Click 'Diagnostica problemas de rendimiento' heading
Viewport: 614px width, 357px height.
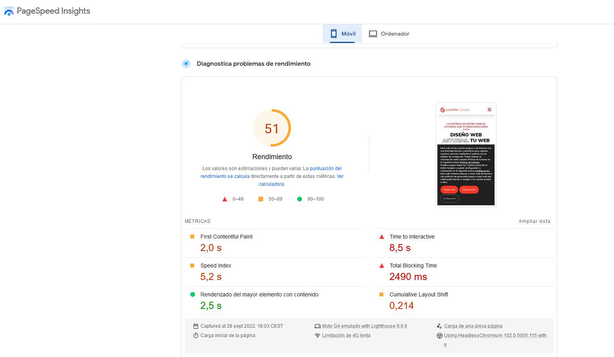254,64
